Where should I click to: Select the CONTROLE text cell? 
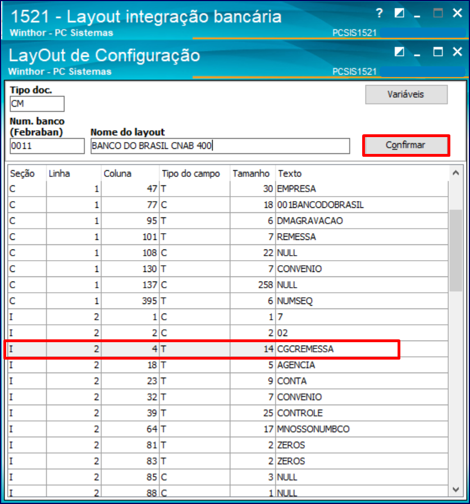point(362,413)
